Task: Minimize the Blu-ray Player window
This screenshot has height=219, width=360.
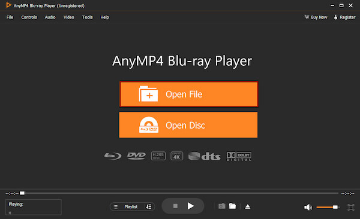Action: click(332, 5)
